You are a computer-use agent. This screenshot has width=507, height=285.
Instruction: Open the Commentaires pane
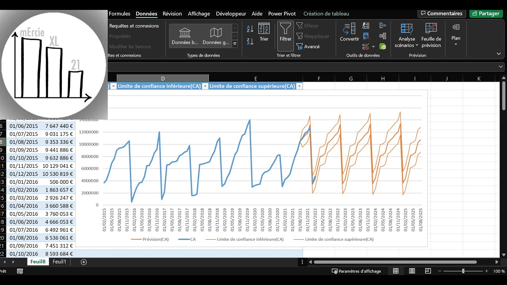441,13
